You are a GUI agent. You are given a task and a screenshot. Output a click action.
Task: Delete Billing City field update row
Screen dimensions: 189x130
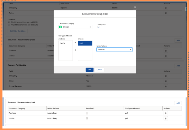(166, 76)
